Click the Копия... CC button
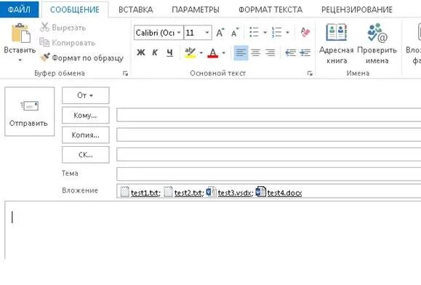 pyautogui.click(x=86, y=135)
